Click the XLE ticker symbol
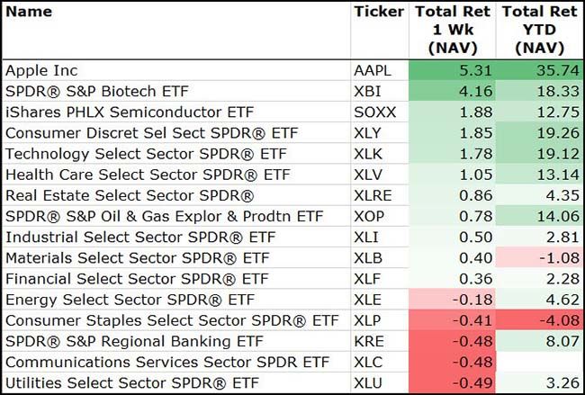The width and height of the screenshot is (585, 395). coord(370,300)
